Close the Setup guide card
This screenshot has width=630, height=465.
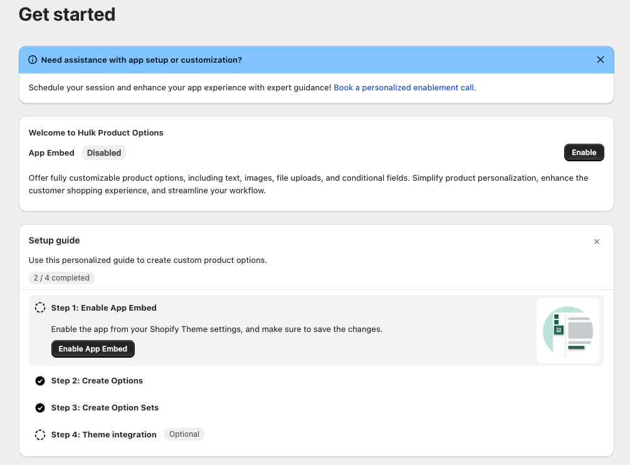coord(596,242)
